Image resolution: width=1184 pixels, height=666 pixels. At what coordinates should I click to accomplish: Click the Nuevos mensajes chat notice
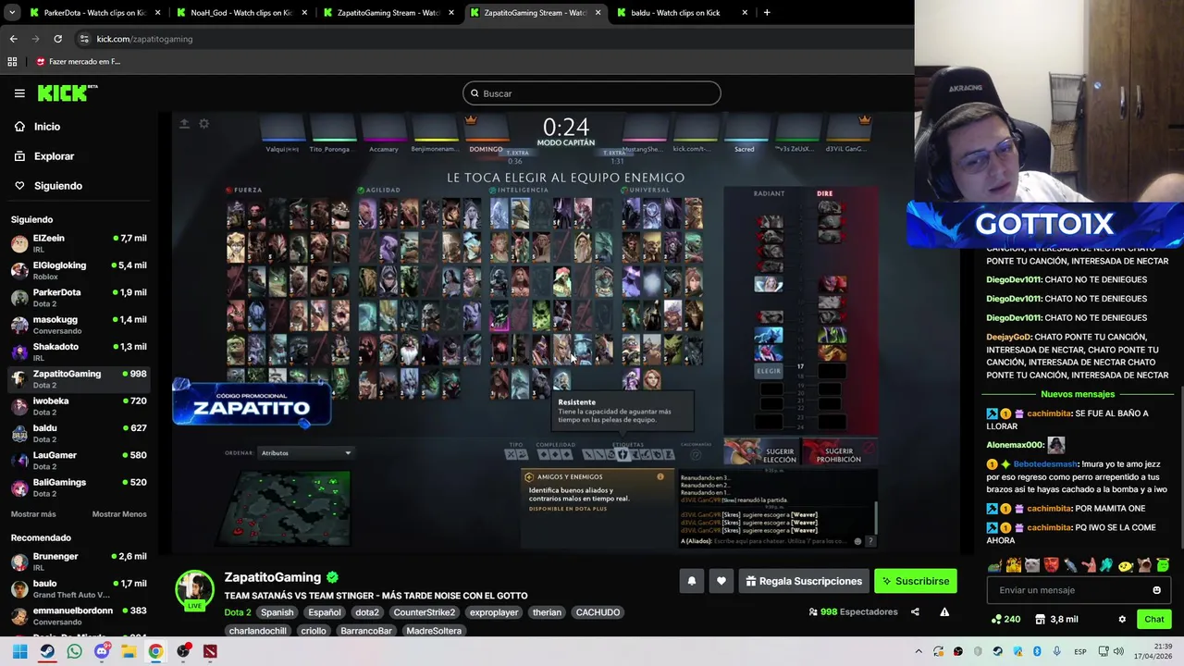click(x=1077, y=394)
